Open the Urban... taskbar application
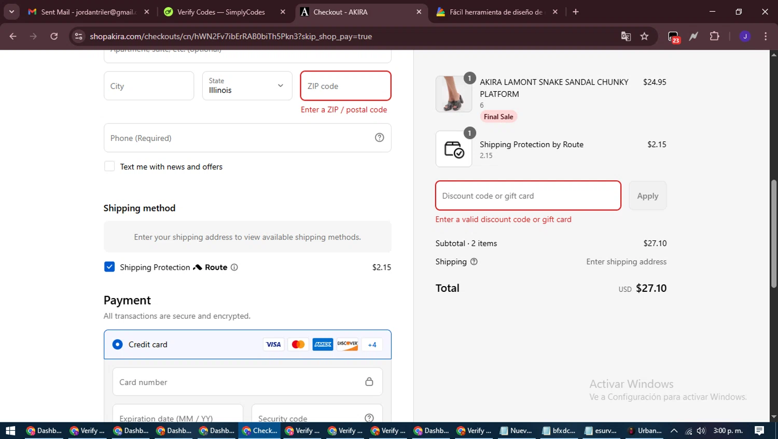Image resolution: width=778 pixels, height=439 pixels. pos(645,431)
